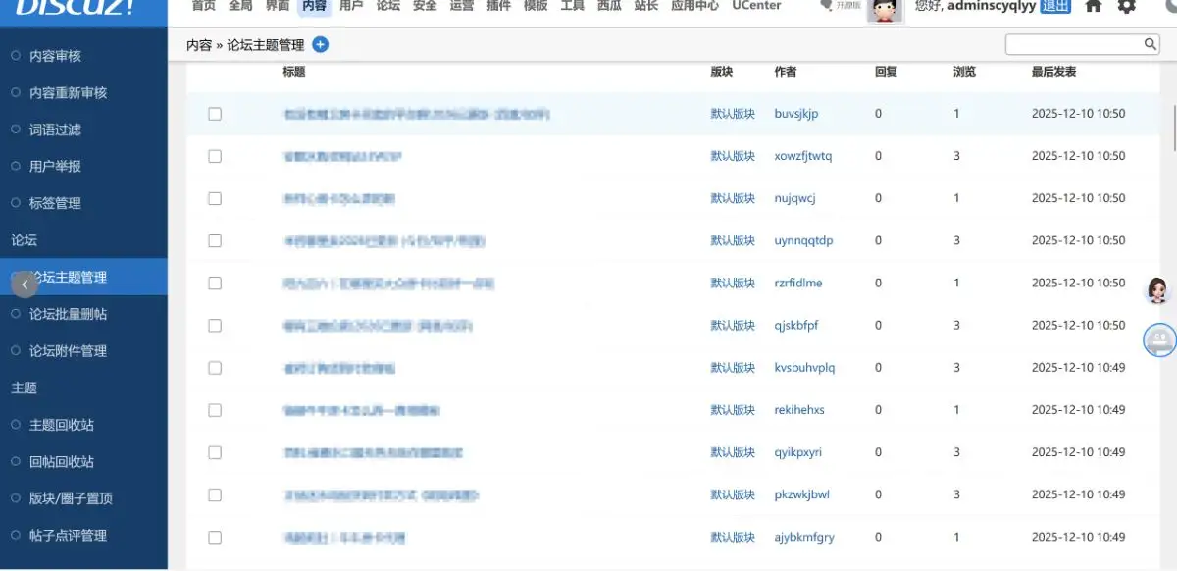Click the magnifier icon in the search box
1177x571 pixels.
point(1150,43)
